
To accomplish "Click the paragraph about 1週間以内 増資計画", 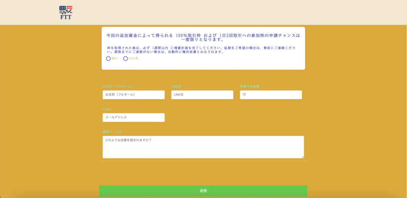I will tap(202, 50).
